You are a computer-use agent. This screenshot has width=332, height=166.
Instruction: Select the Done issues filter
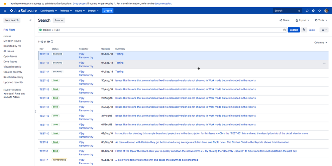pos(10,62)
